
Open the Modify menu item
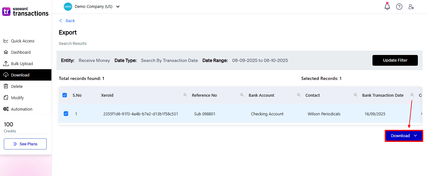tap(26, 98)
